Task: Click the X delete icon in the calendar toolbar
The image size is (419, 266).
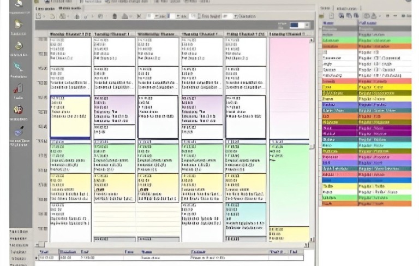Action: click(139, 16)
